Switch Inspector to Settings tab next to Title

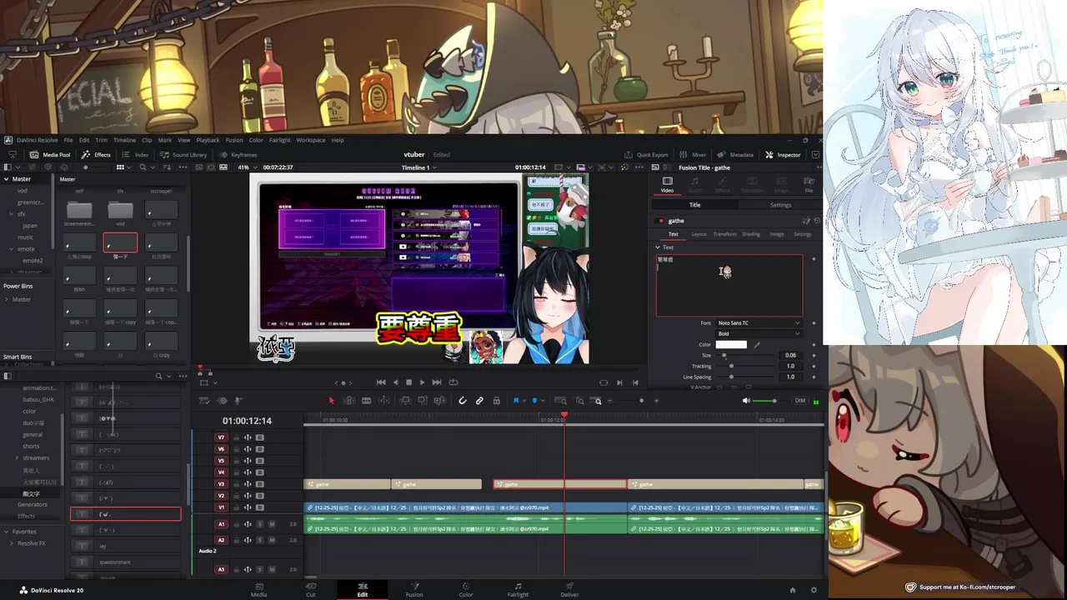780,205
